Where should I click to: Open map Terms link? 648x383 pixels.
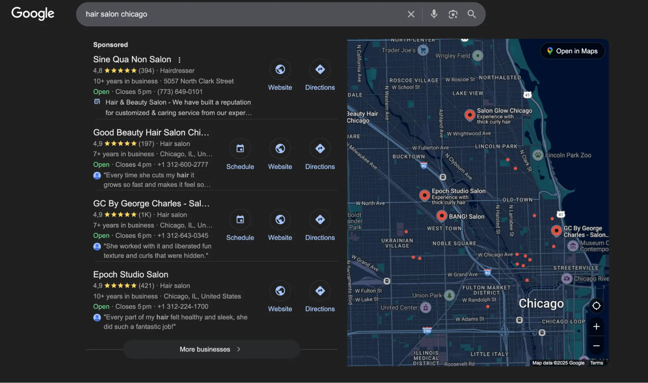[x=596, y=363]
